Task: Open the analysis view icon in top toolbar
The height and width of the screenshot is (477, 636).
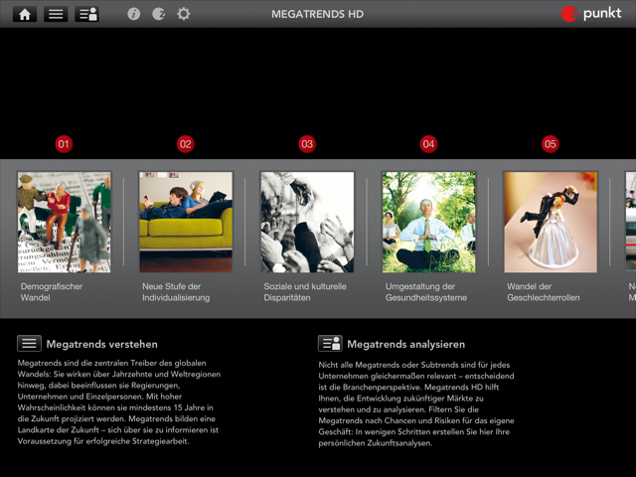Action: click(x=87, y=14)
